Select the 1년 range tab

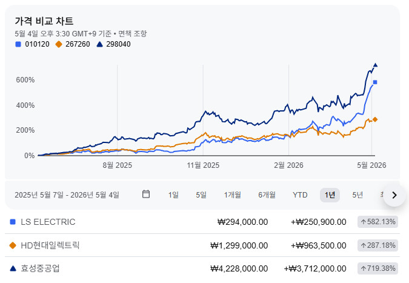(330, 195)
